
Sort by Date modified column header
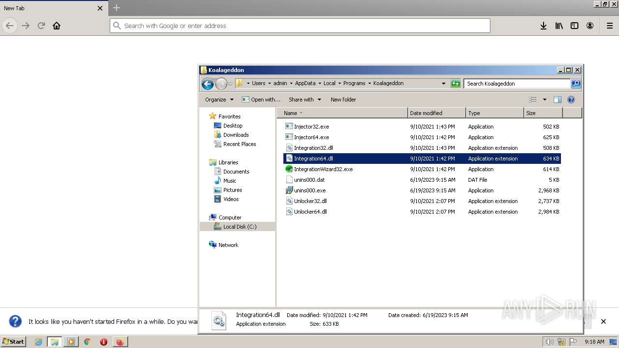[437, 113]
